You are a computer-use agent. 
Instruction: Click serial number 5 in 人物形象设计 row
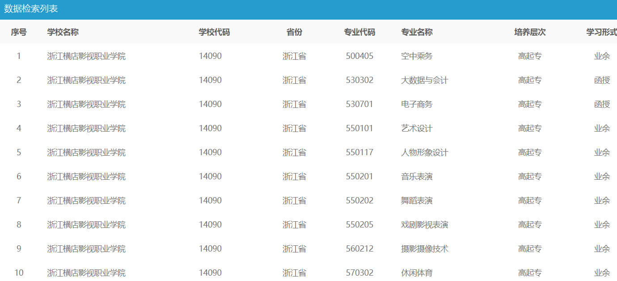pos(19,153)
